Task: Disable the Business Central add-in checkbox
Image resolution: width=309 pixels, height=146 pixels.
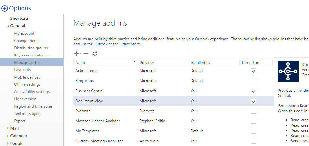Action: (253, 91)
